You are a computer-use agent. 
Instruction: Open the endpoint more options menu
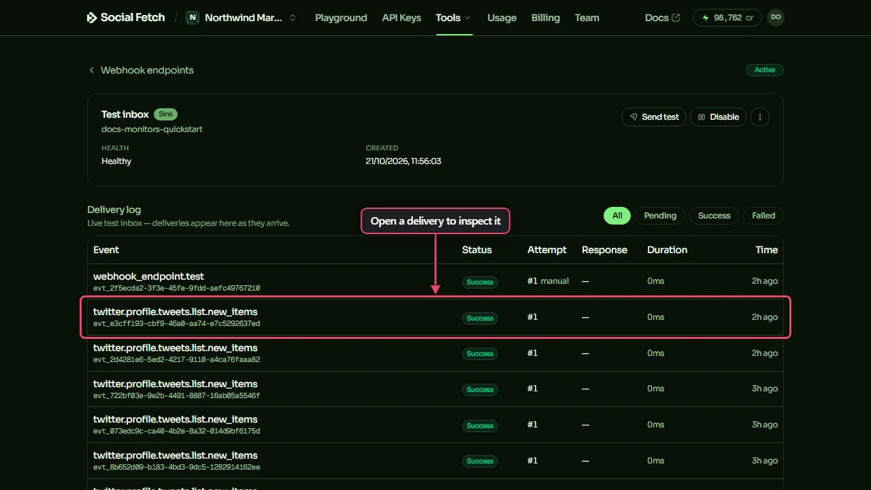[x=760, y=117]
